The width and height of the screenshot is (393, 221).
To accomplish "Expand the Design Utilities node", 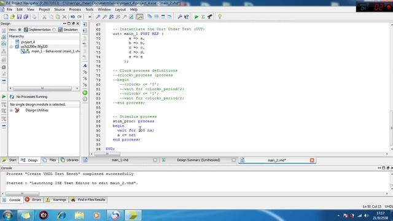I will click(11, 110).
